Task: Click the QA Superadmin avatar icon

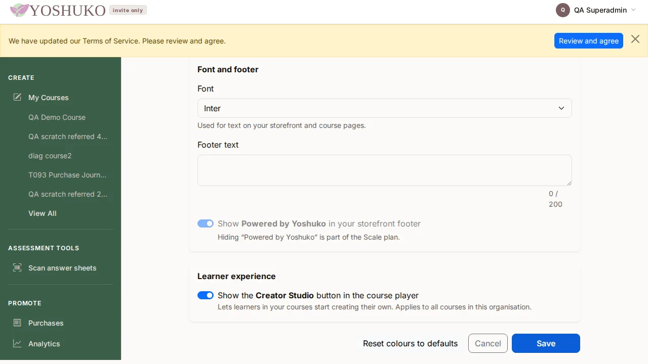Action: 563,10
